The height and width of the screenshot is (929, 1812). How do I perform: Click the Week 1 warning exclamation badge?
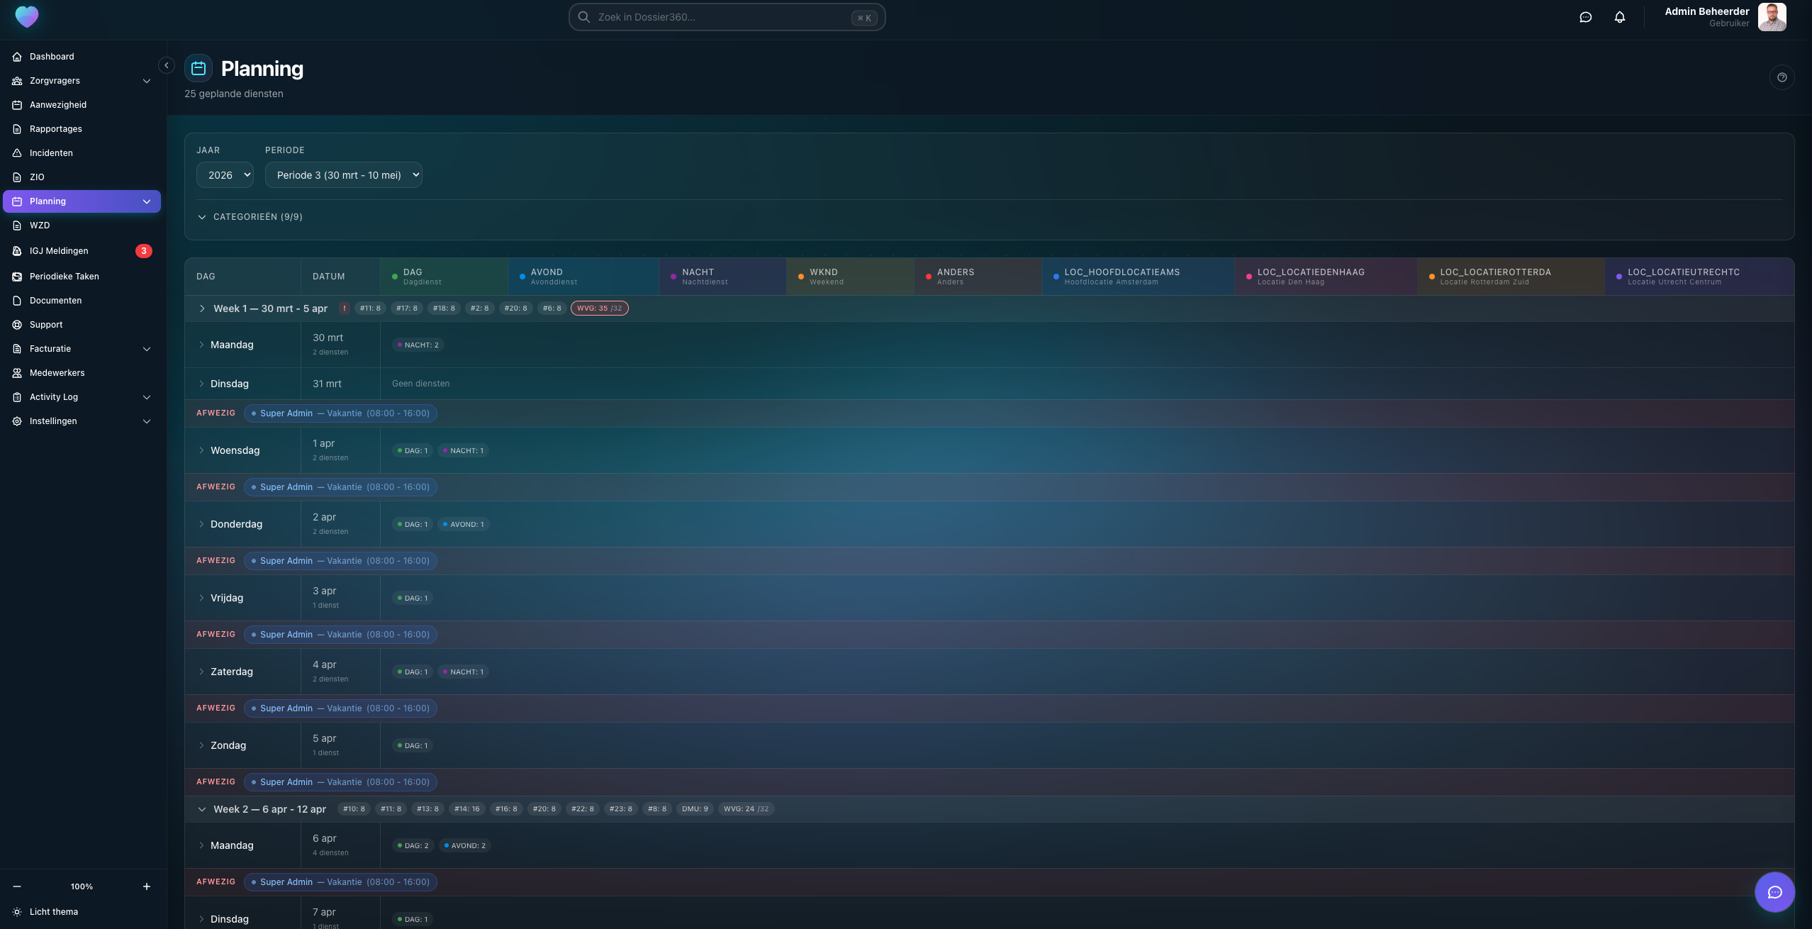pyautogui.click(x=345, y=308)
